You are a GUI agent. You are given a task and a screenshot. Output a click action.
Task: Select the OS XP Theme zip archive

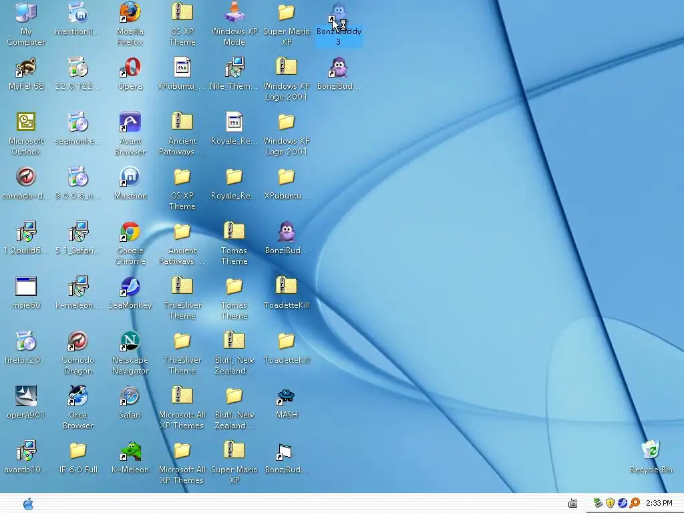tap(182, 12)
